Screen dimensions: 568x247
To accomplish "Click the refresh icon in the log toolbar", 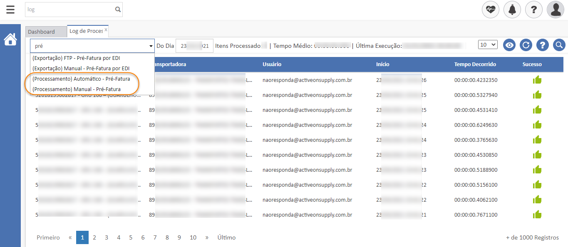I will 526,45.
